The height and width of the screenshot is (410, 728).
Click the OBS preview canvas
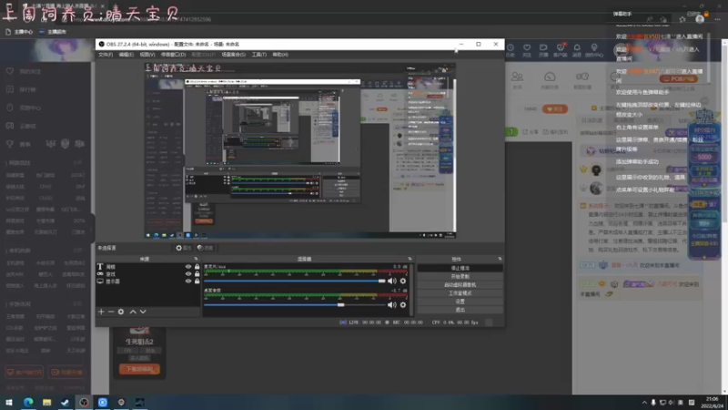300,150
